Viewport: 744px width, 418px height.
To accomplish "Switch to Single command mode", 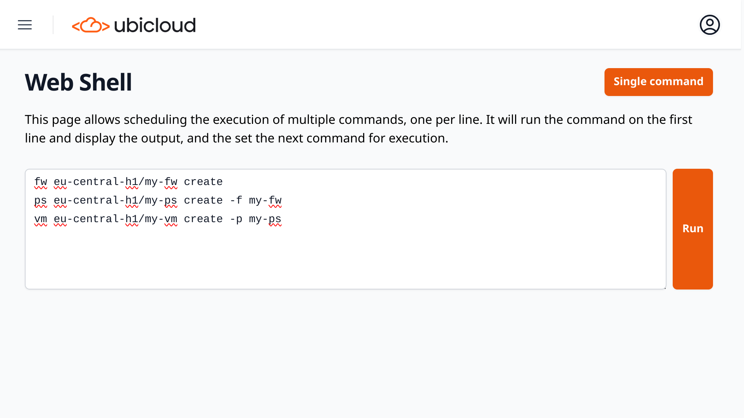I will point(658,82).
